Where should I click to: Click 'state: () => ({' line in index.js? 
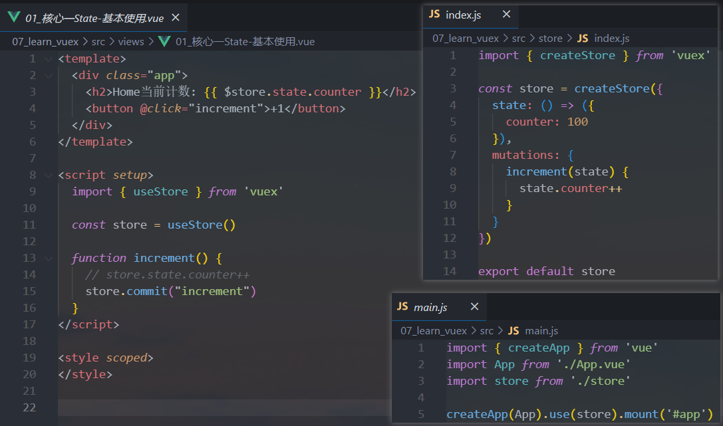click(543, 106)
